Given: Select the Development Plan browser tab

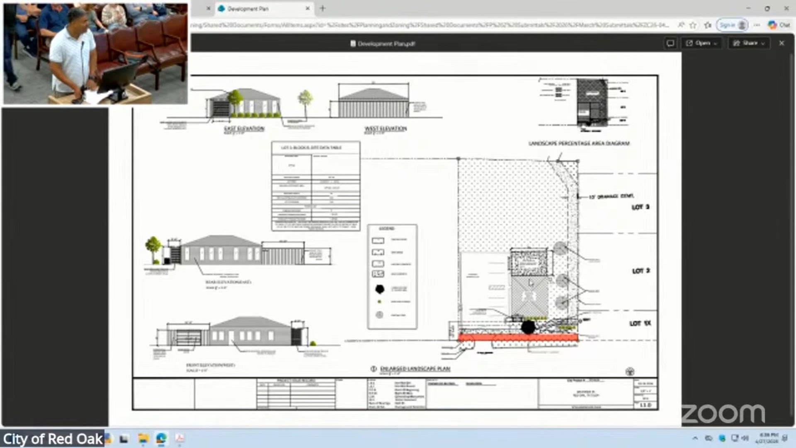Looking at the screenshot, I should [263, 8].
